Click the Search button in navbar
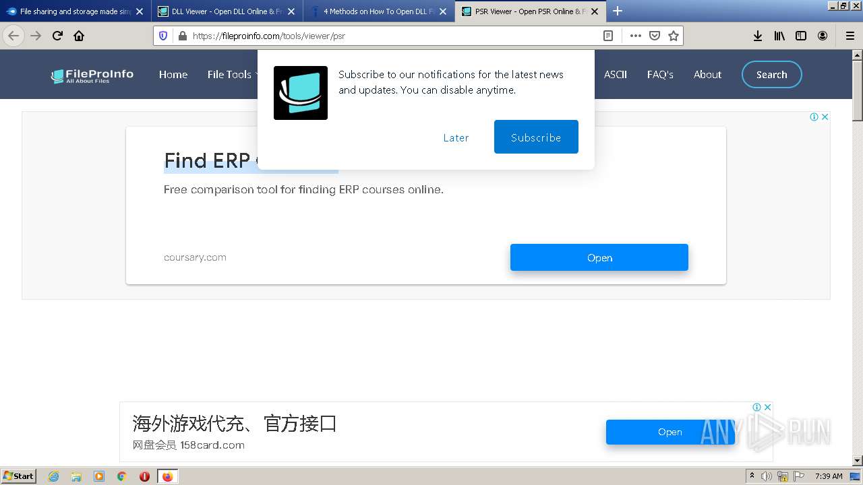Screen dimensions: 863x485 click(x=772, y=75)
